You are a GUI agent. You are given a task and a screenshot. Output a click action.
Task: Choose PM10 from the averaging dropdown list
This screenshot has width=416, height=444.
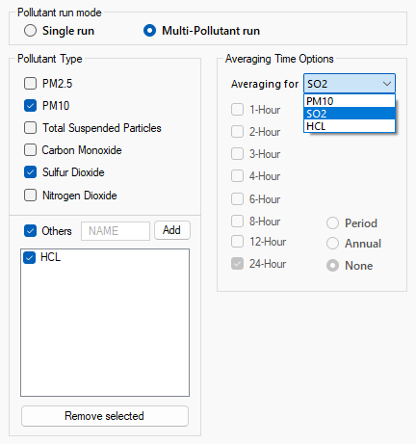tap(350, 101)
